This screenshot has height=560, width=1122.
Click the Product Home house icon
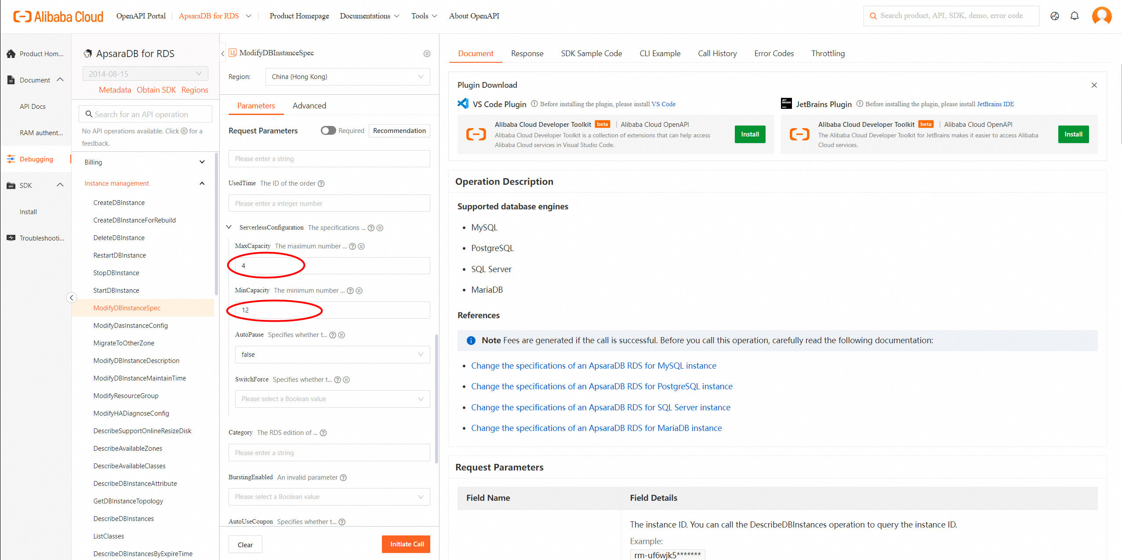coord(11,54)
